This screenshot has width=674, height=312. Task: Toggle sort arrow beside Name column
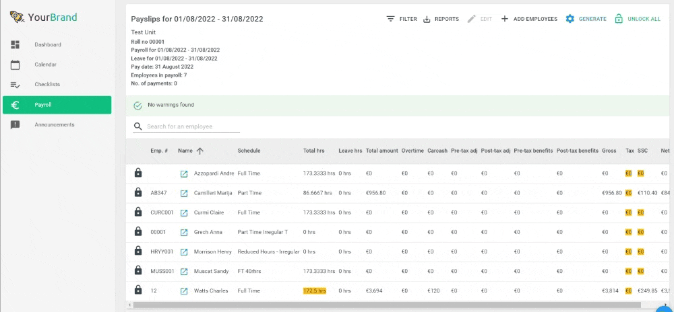(x=200, y=151)
